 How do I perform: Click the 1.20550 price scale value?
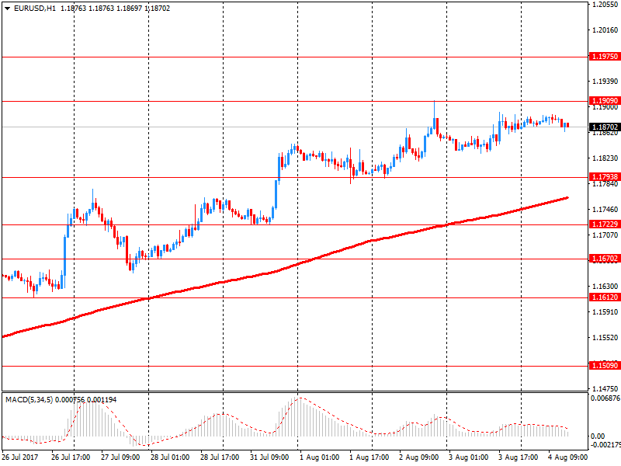605,5
